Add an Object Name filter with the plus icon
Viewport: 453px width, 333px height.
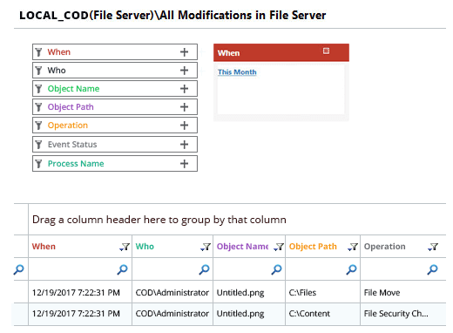pyautogui.click(x=184, y=89)
